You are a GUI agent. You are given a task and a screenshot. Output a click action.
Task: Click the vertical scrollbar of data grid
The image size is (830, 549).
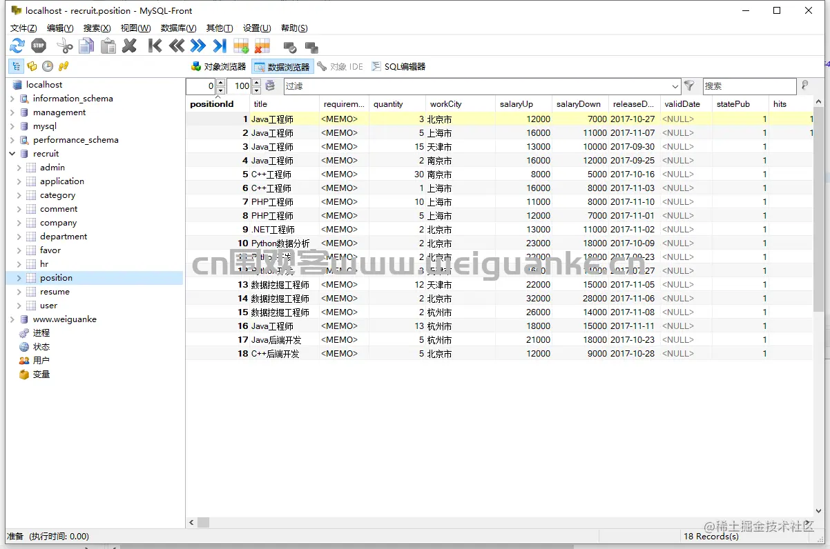(818, 208)
